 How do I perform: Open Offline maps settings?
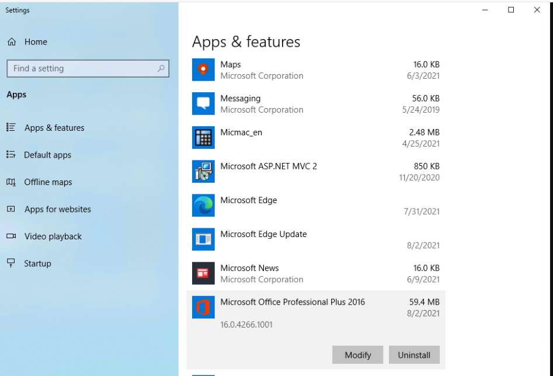click(x=48, y=182)
